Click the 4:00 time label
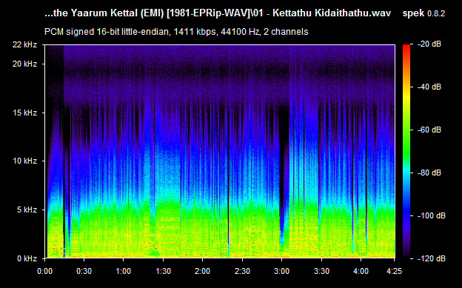Viewport: 462px width, 288px height. [x=361, y=271]
